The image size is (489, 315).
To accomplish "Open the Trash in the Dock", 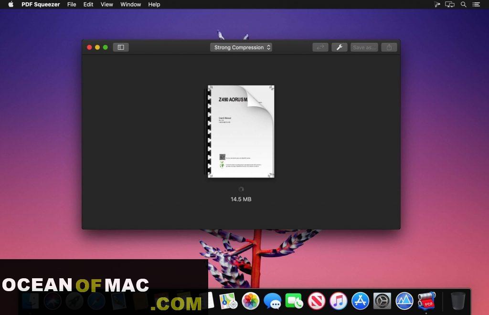I will pos(458,301).
